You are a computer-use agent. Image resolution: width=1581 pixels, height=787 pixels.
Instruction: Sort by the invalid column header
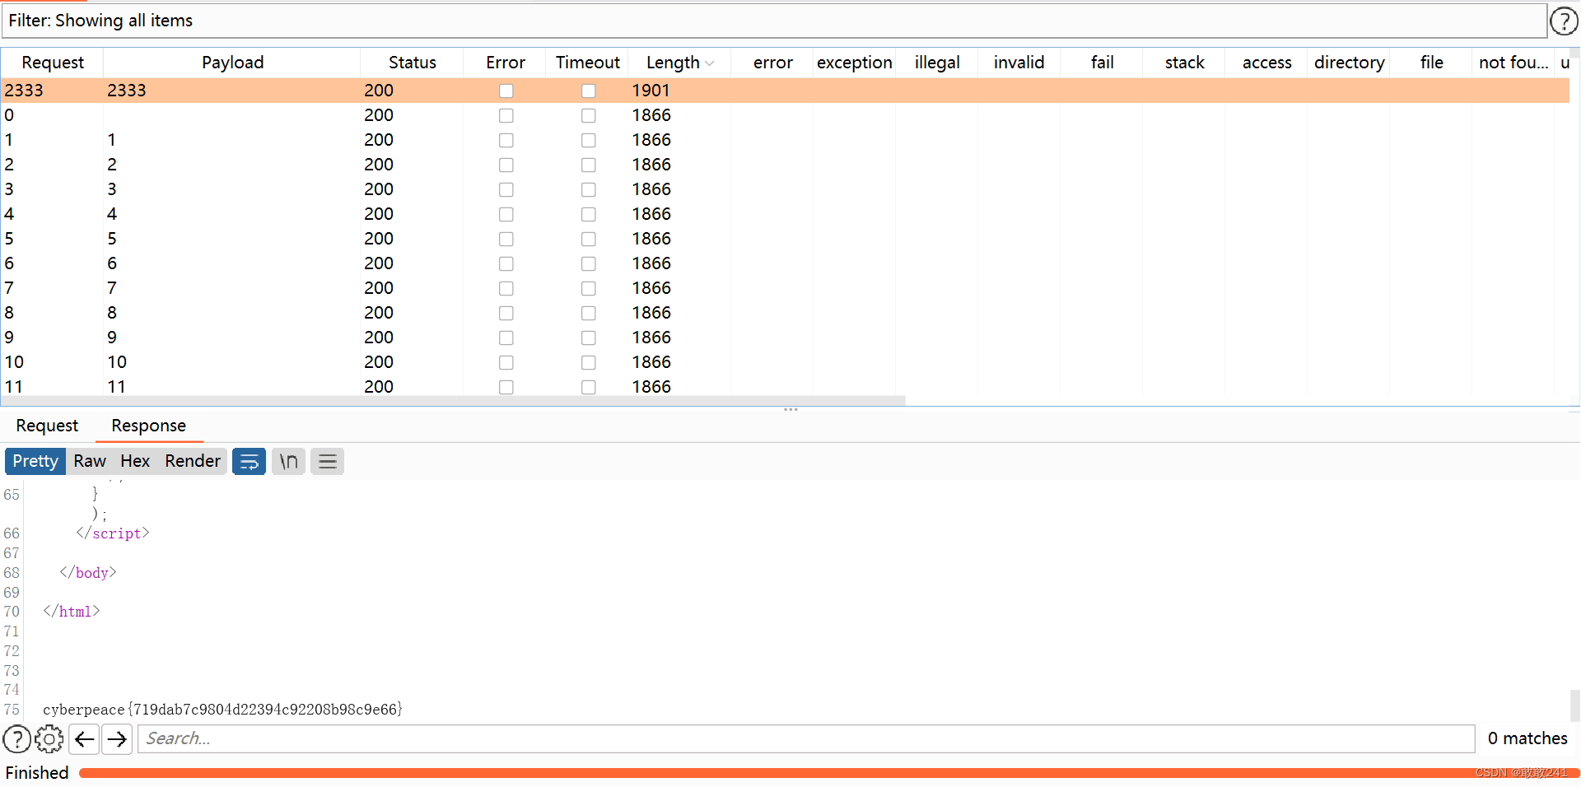(1019, 63)
